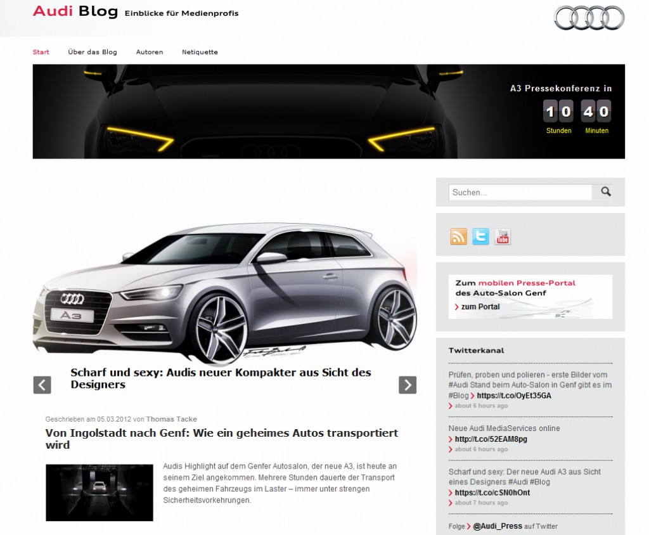
Task: Open the Über das Blog page
Action: (x=93, y=52)
